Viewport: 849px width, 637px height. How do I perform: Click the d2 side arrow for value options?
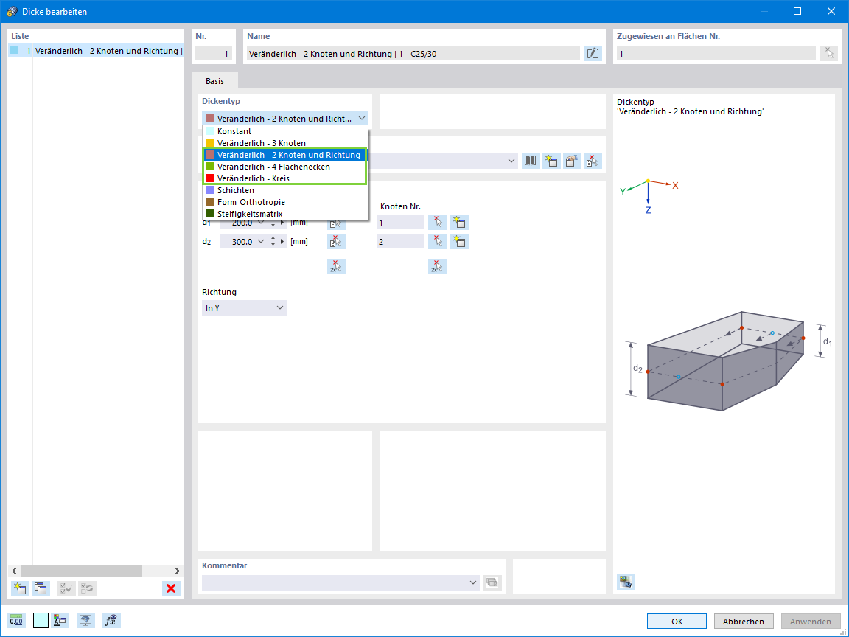[x=282, y=242]
